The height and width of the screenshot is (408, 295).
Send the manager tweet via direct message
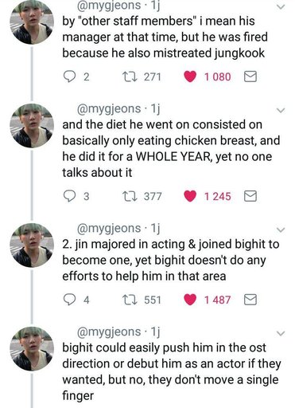coord(250,76)
